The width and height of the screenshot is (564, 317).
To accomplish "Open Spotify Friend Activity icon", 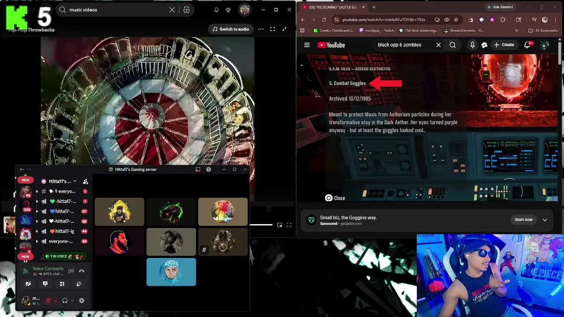I will point(228,10).
